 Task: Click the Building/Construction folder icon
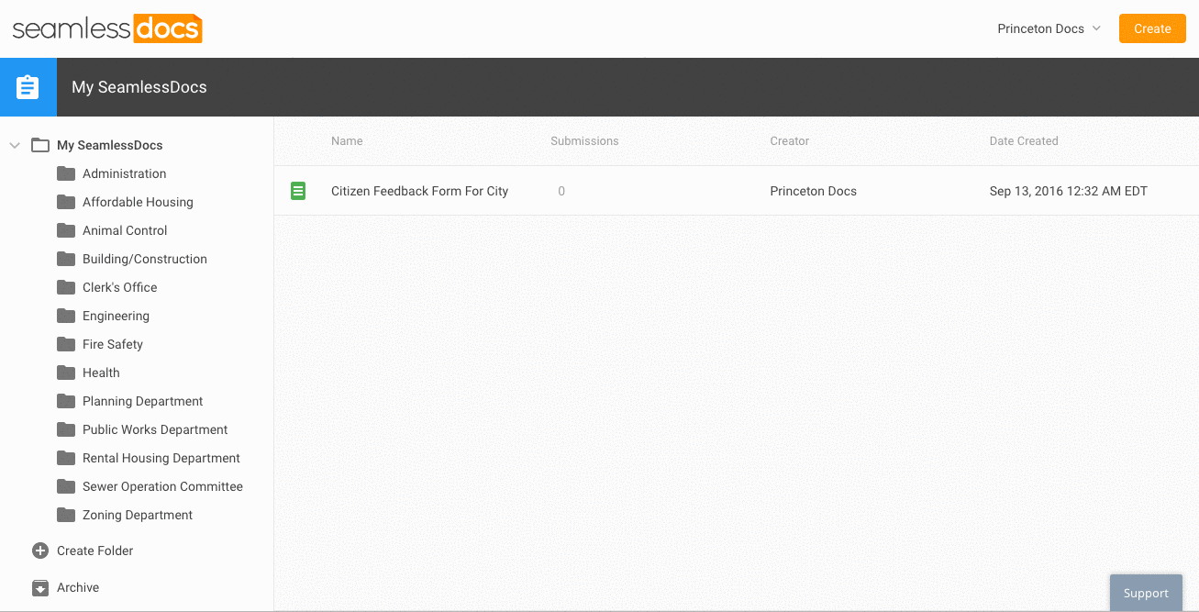click(66, 259)
